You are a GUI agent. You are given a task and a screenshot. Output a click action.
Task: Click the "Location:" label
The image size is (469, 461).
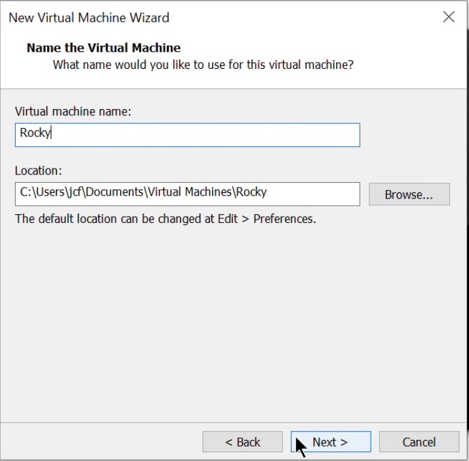pos(38,170)
